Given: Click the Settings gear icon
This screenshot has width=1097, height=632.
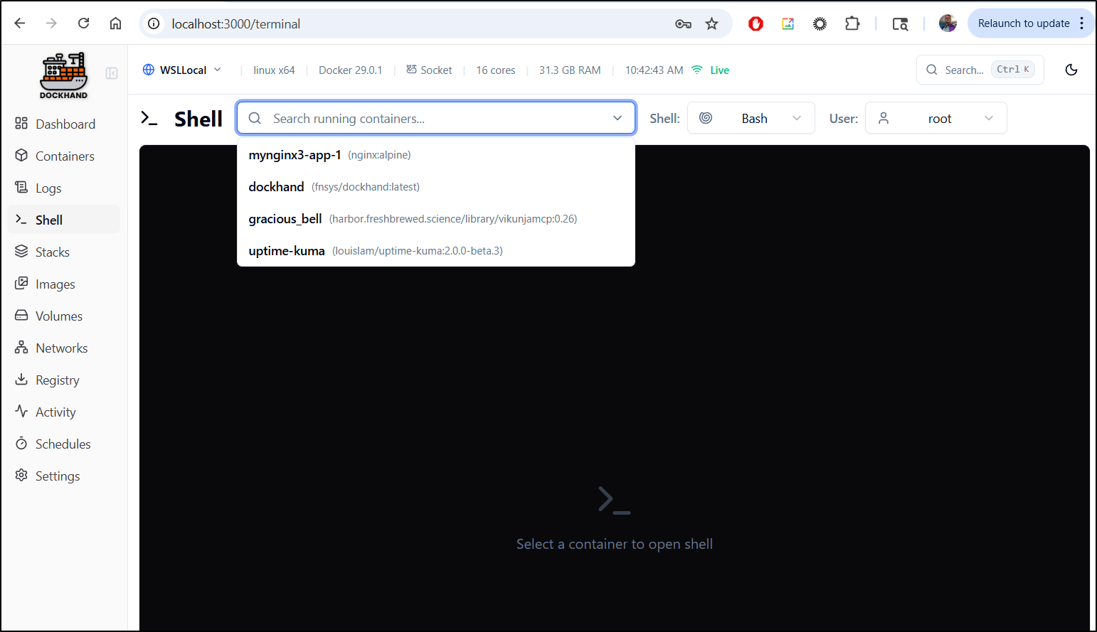Looking at the screenshot, I should [x=21, y=476].
